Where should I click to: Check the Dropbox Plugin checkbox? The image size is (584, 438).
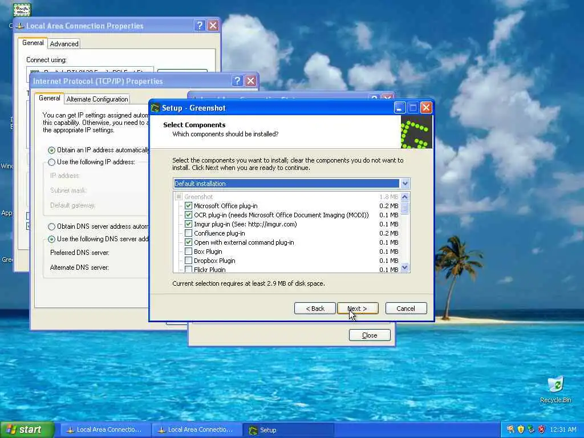188,260
